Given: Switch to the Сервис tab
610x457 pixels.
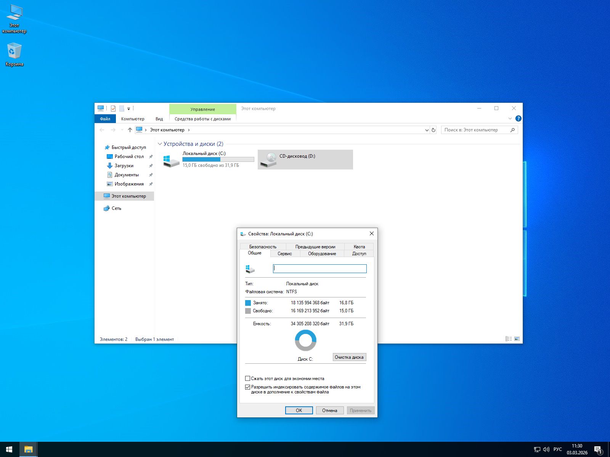Looking at the screenshot, I should pos(284,254).
